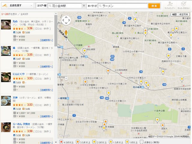Image resolution: width=192 pixels, height=144 pixels.
Task: Open the 天神 restaurant link
Action: (15, 98)
